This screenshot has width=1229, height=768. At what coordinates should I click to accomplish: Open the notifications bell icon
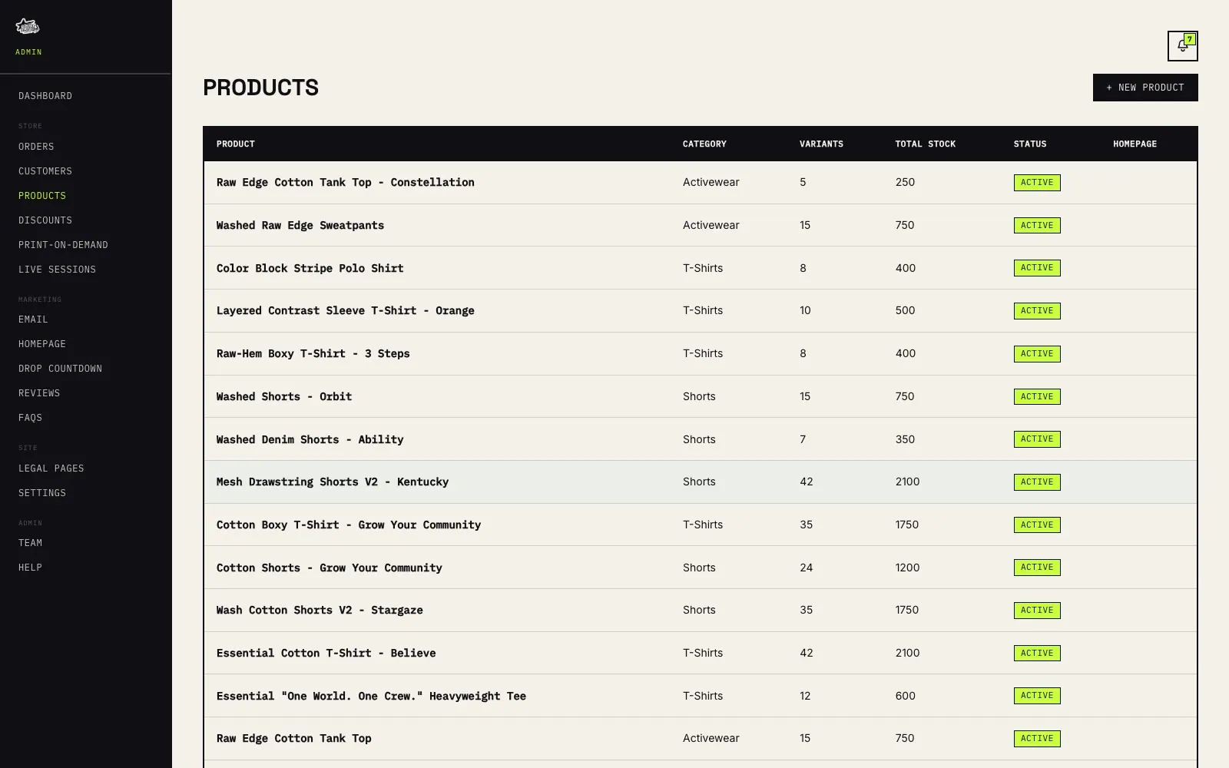click(x=1182, y=46)
